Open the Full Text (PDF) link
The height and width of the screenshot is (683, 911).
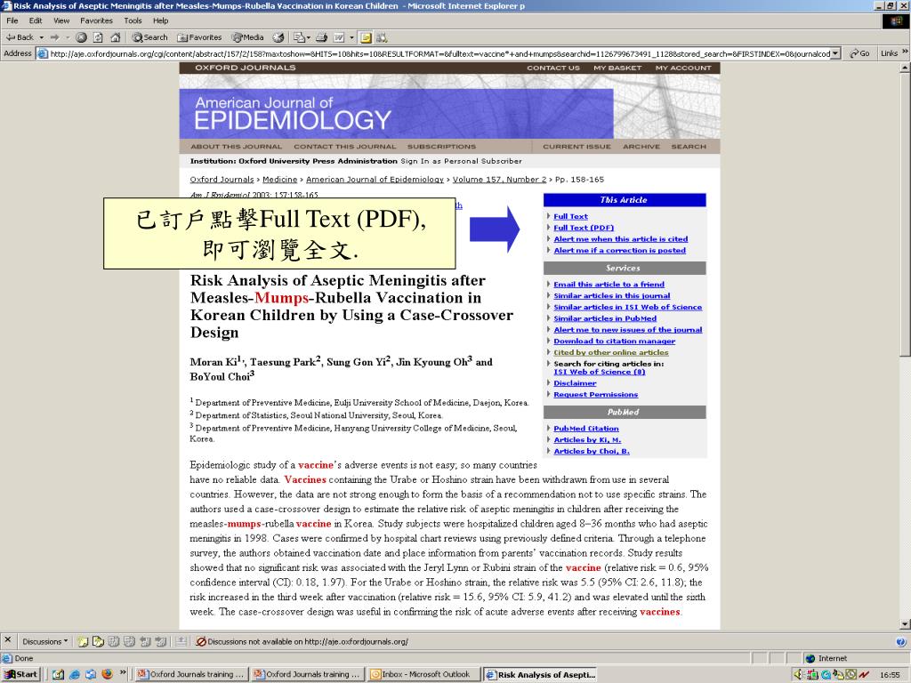[x=584, y=228]
